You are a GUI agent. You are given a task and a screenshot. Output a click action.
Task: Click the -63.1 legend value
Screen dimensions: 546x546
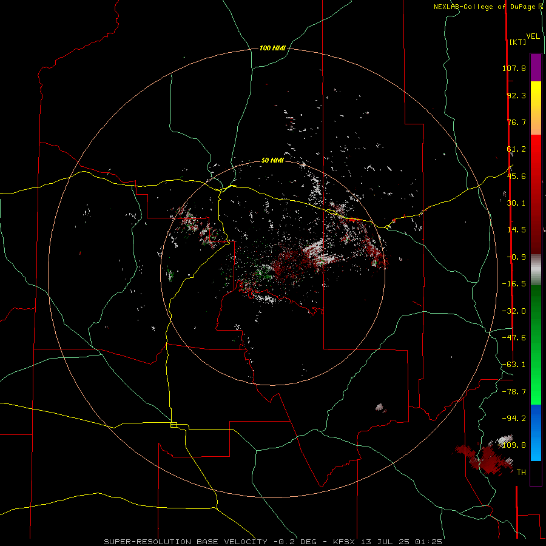[514, 365]
